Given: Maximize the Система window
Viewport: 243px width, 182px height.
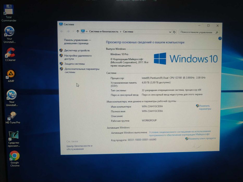Looking at the screenshot, I should (x=208, y=25).
